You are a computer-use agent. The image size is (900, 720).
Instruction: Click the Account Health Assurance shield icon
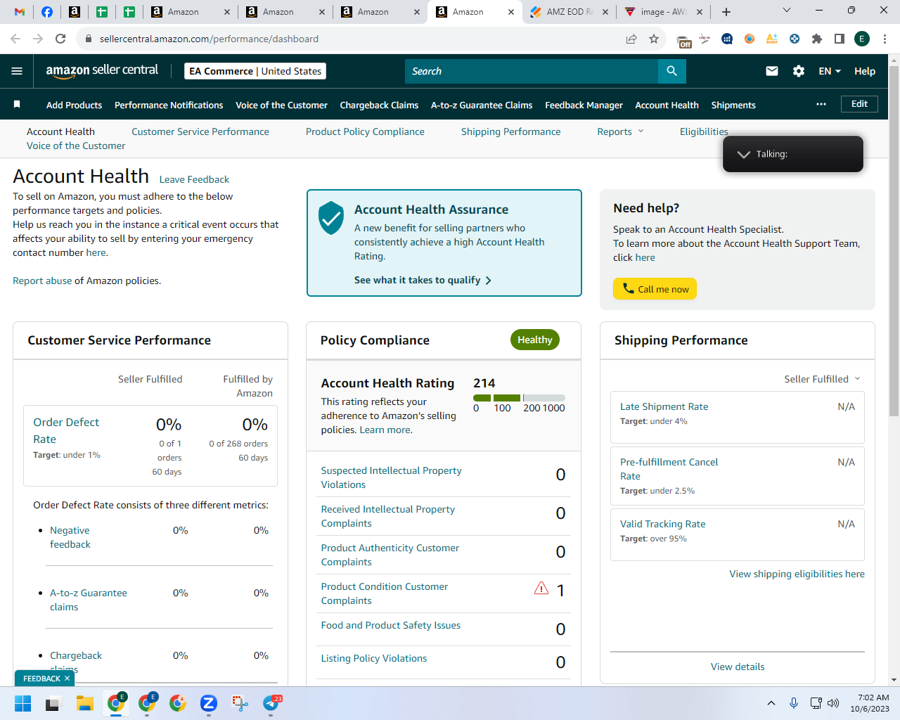pyautogui.click(x=331, y=218)
